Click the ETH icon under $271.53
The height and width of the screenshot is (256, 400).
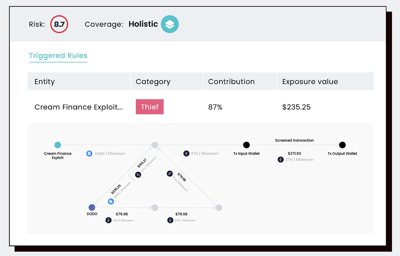[281, 160]
